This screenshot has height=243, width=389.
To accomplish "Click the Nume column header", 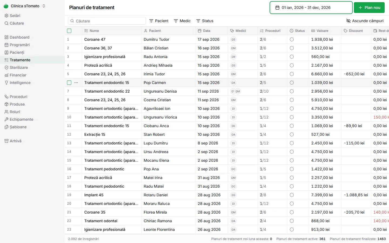I will 112,31.
